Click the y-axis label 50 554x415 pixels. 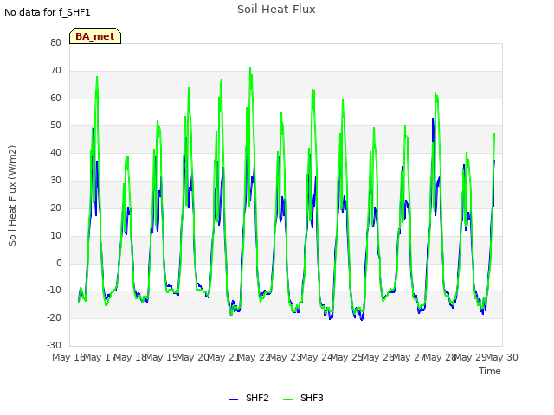tap(55, 125)
